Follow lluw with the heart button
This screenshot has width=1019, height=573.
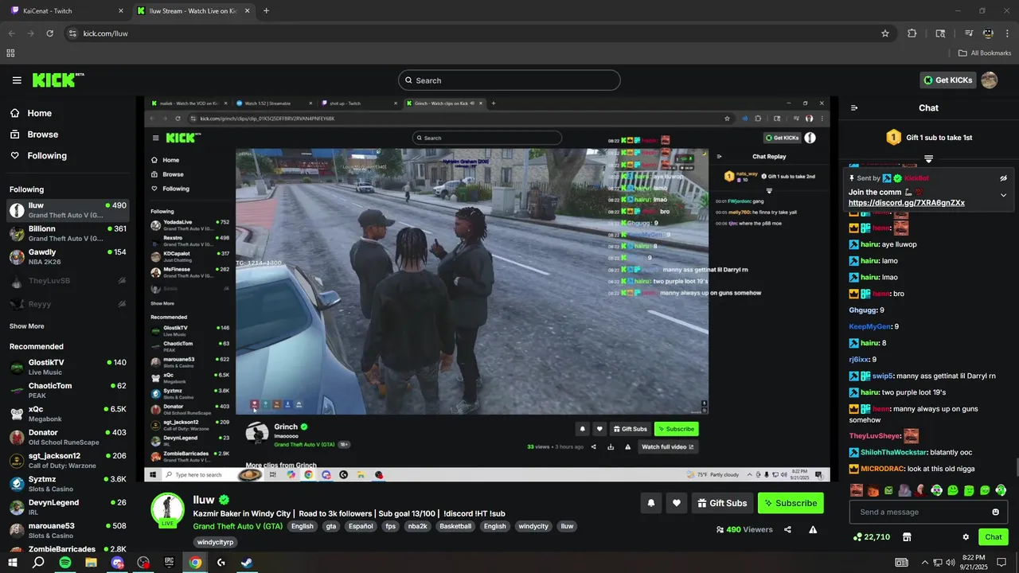point(677,503)
